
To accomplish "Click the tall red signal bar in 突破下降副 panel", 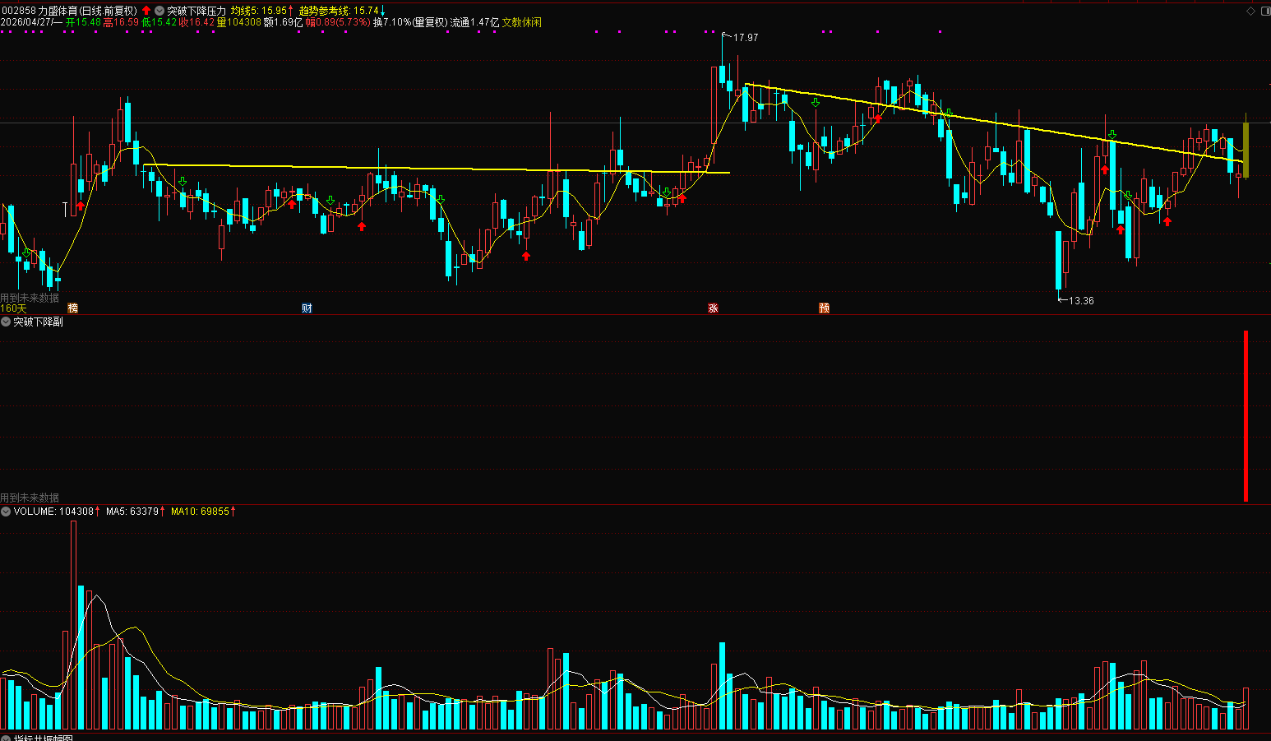I will tap(1246, 415).
